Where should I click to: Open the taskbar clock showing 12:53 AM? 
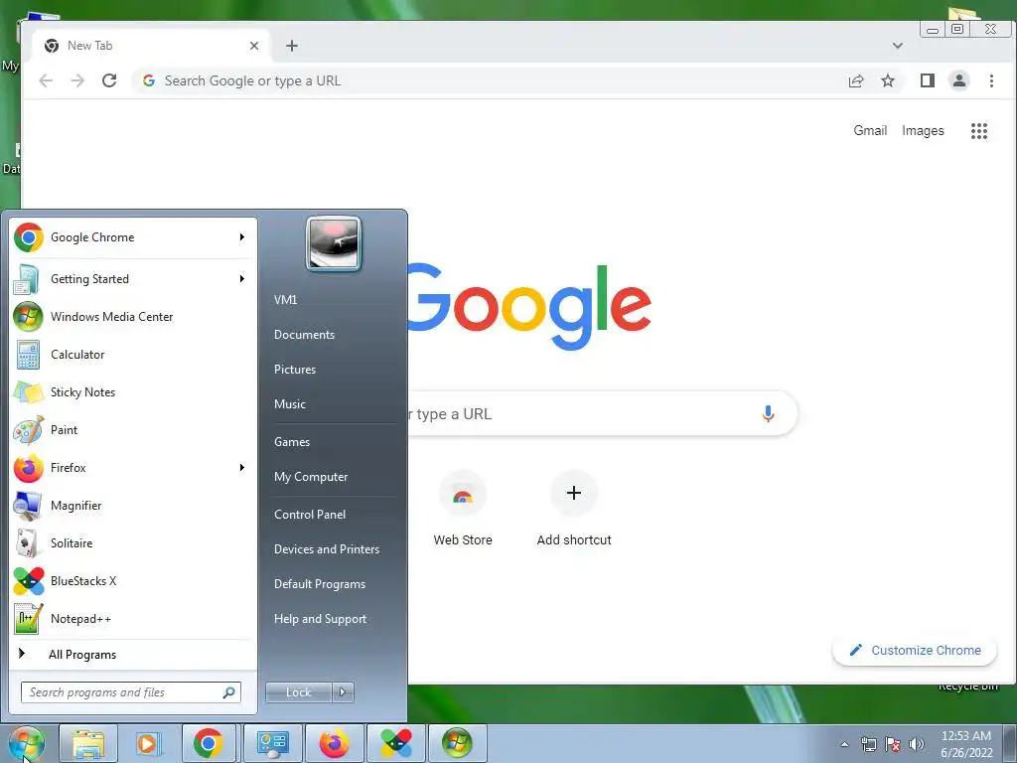coord(966,744)
